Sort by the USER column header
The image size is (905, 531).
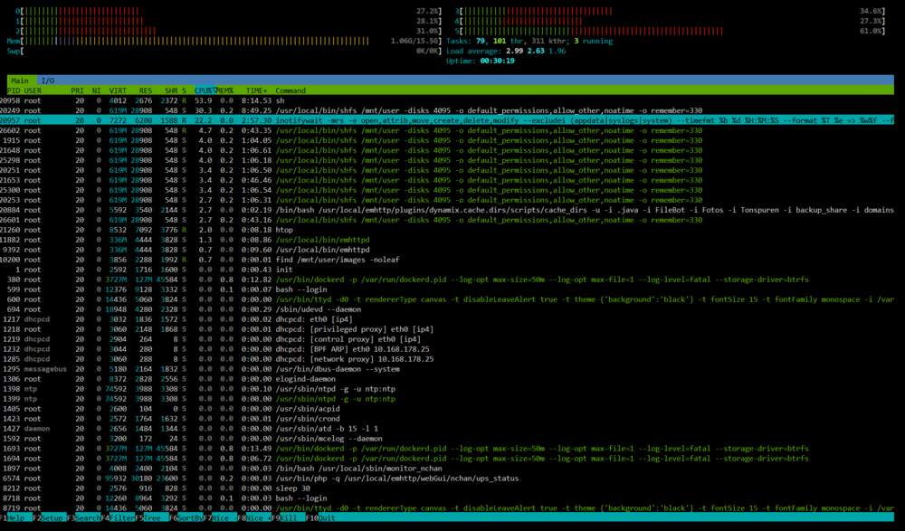33,90
